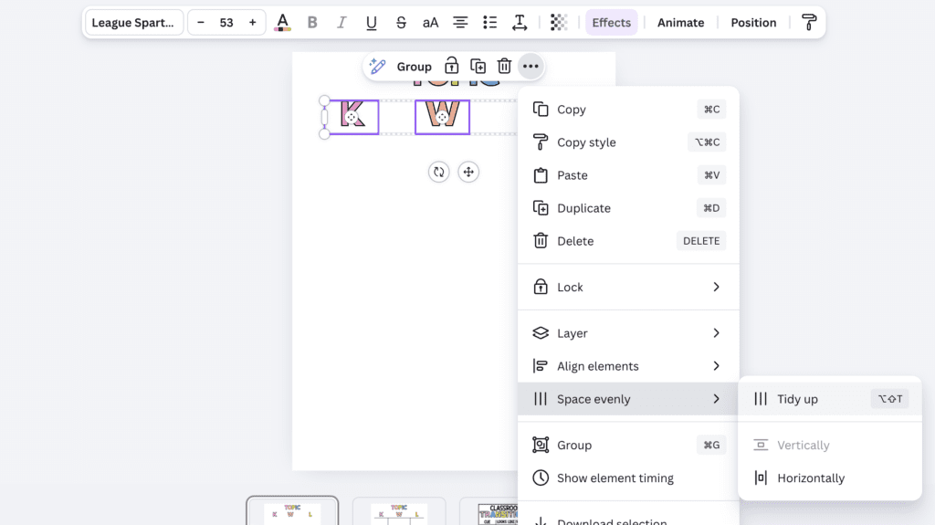The image size is (935, 525).
Task: Expand the Lock submenu
Action: click(x=628, y=287)
